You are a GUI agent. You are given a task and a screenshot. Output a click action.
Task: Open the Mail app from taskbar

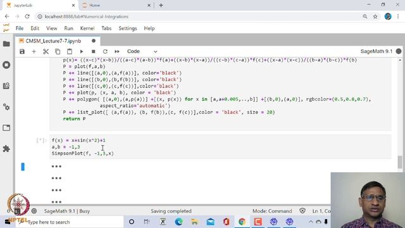click(x=211, y=222)
